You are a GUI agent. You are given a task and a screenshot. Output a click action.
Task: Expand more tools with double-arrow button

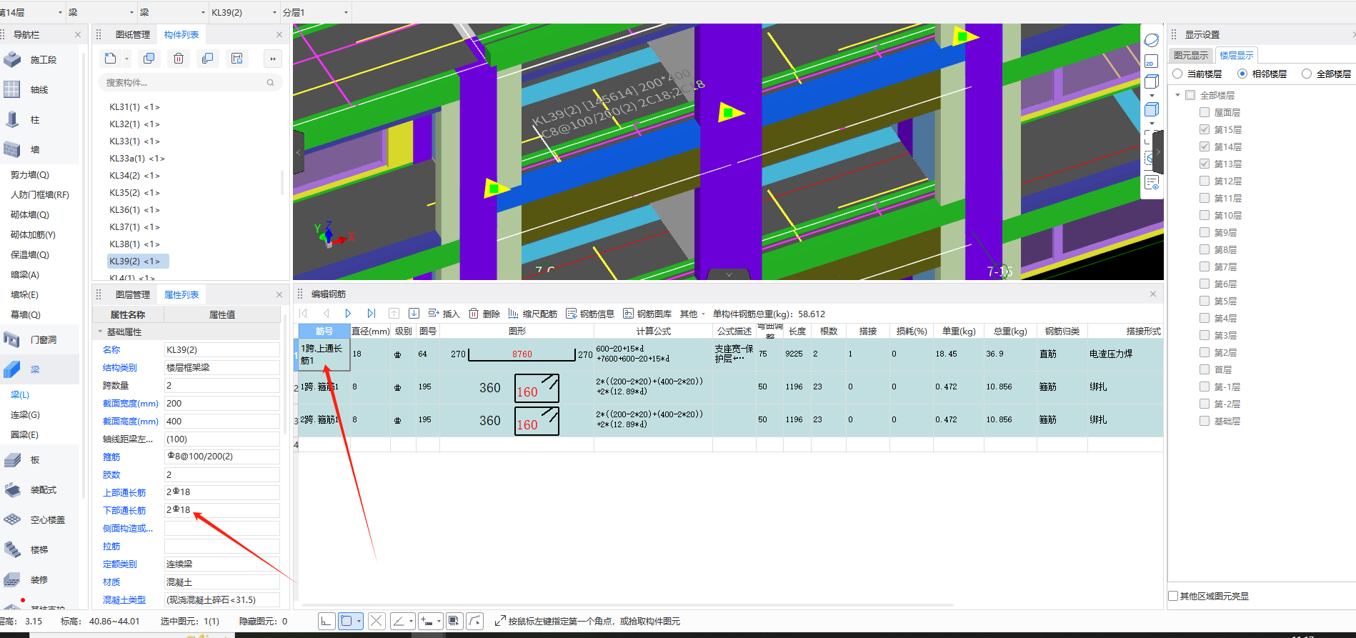click(x=273, y=59)
